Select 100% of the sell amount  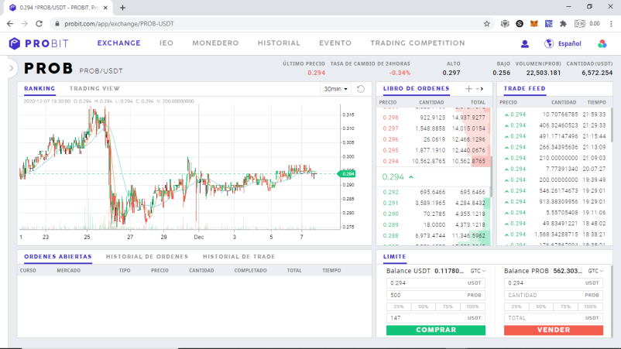(x=591, y=306)
